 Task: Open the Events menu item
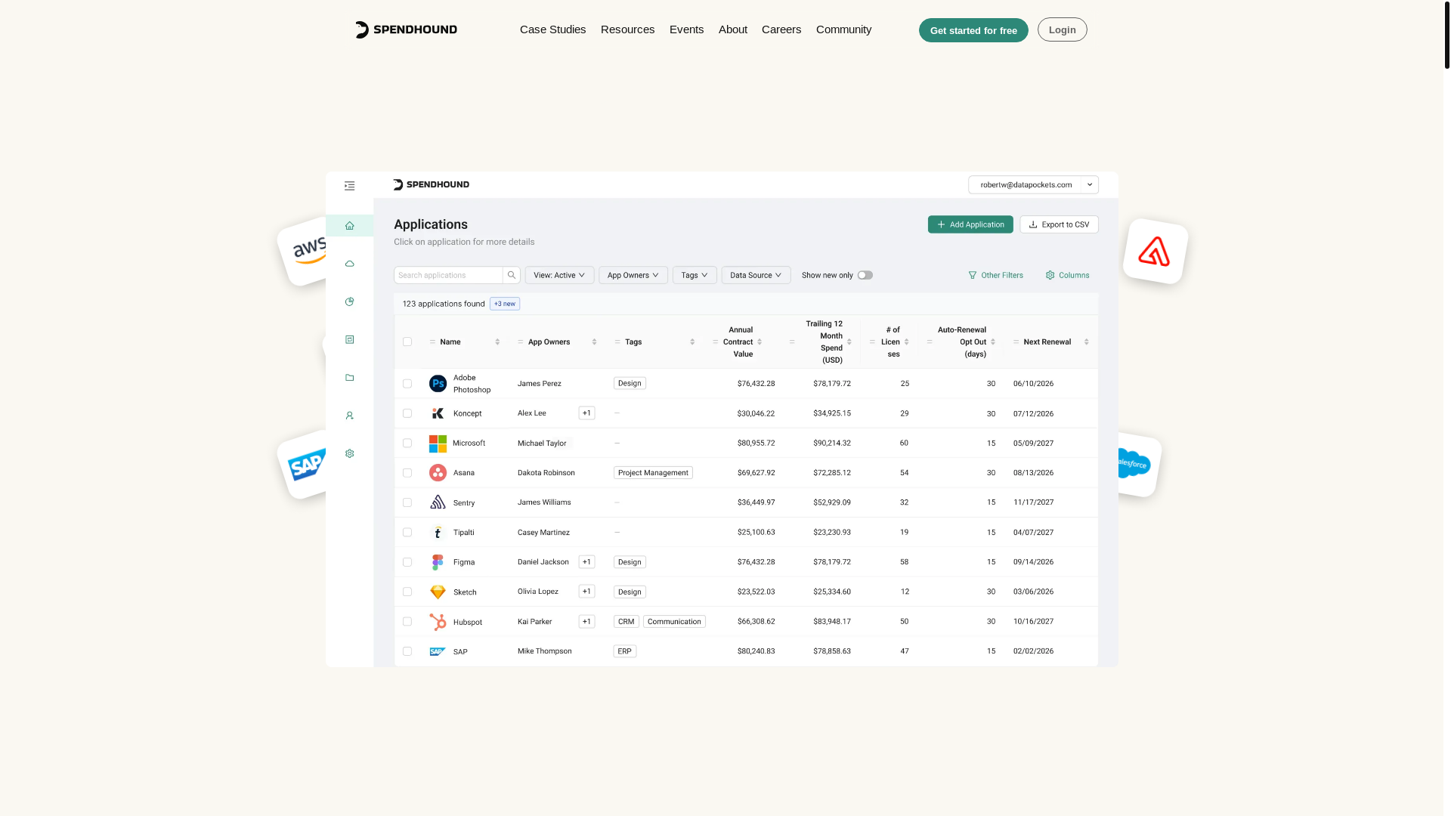[x=686, y=29]
